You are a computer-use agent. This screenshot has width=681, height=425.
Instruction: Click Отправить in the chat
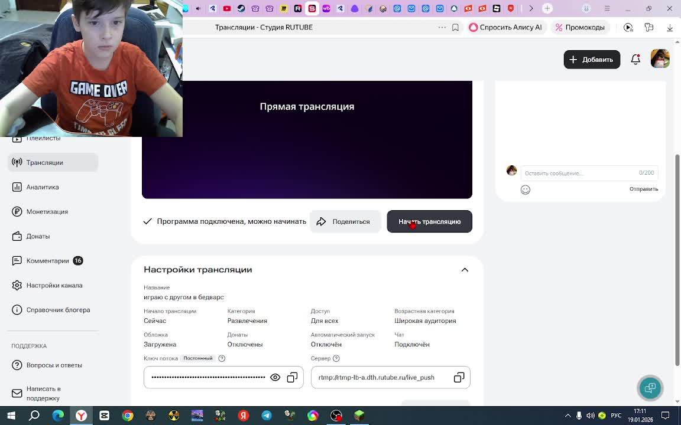pyautogui.click(x=644, y=189)
